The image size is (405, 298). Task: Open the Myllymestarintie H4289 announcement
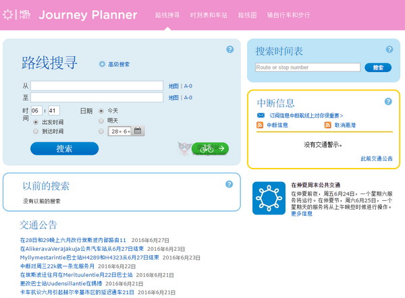click(x=89, y=258)
